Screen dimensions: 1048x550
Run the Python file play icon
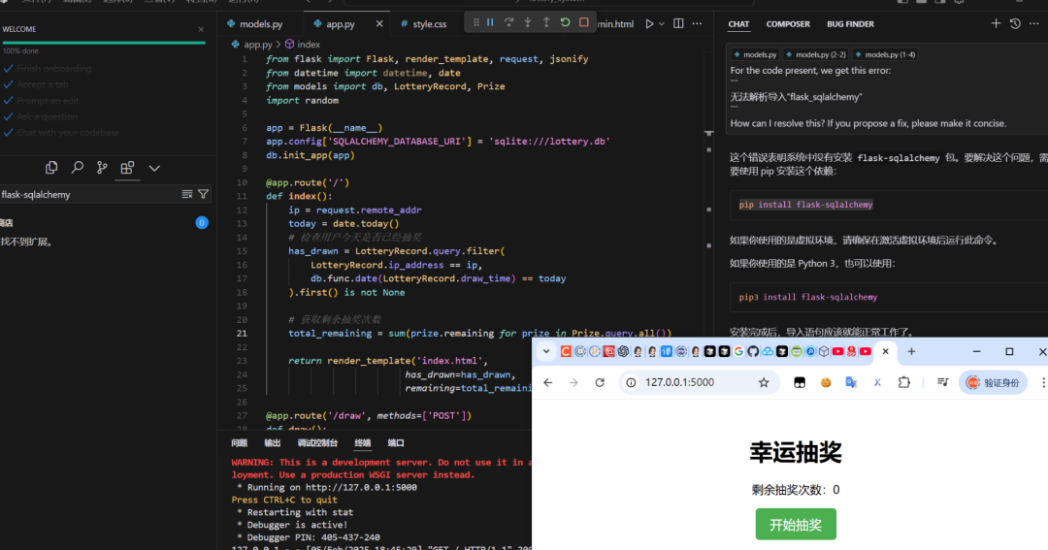coord(649,24)
